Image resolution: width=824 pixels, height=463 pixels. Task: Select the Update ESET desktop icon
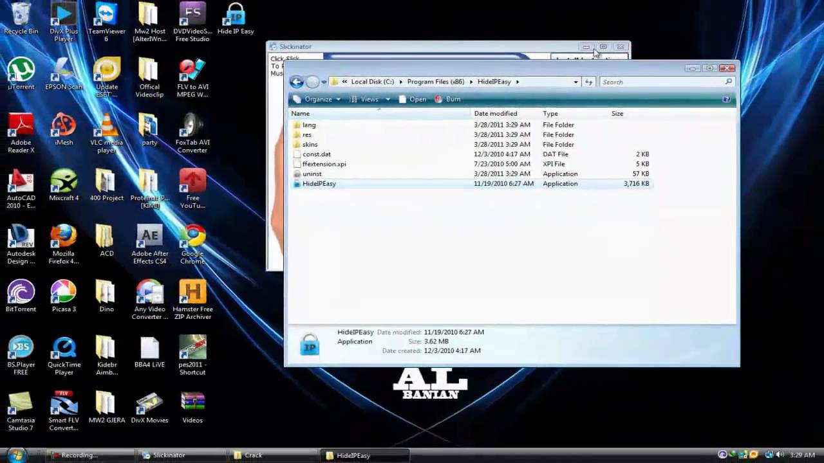(x=106, y=78)
